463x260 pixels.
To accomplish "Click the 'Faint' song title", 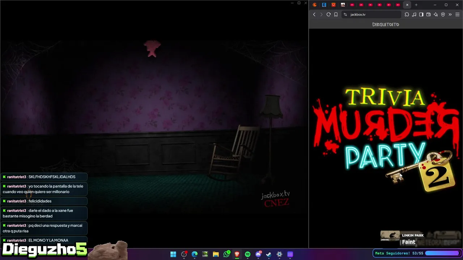I will 409,242.
